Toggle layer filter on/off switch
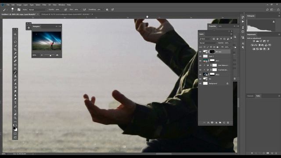The height and width of the screenshot is (158, 281). tap(231, 38)
